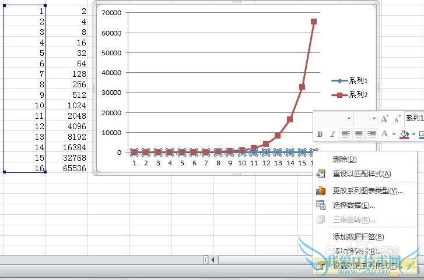Select first-column cell with value 10
The height and width of the screenshot is (280, 424).
pos(25,105)
